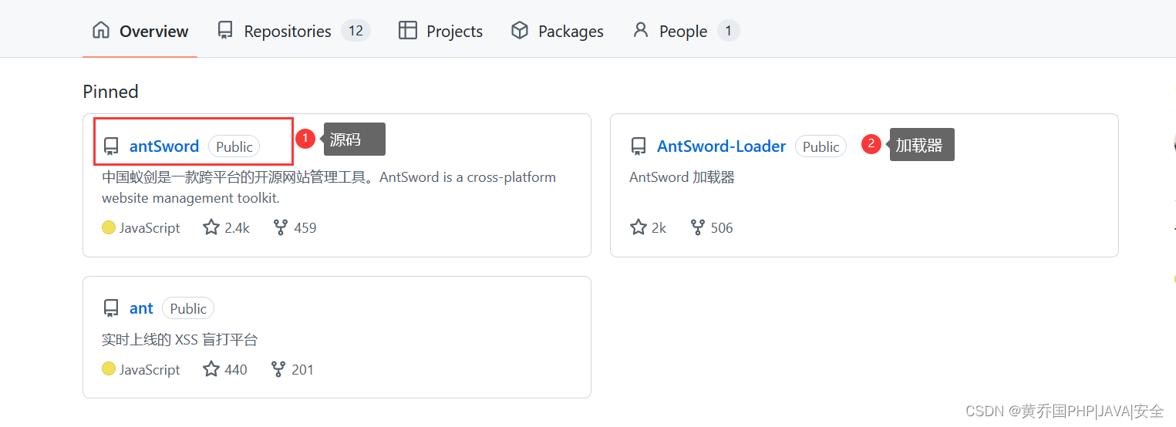1176x427 pixels.
Task: Click the repo icon beside AntSword-Loader
Action: (639, 146)
